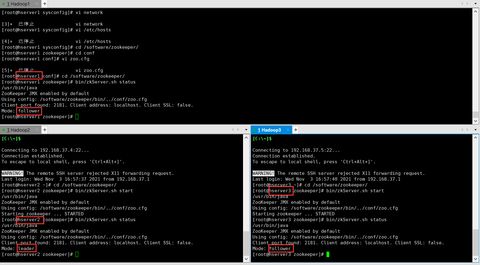Open the Hadoop2 pane tab list dropdown

click(246, 130)
